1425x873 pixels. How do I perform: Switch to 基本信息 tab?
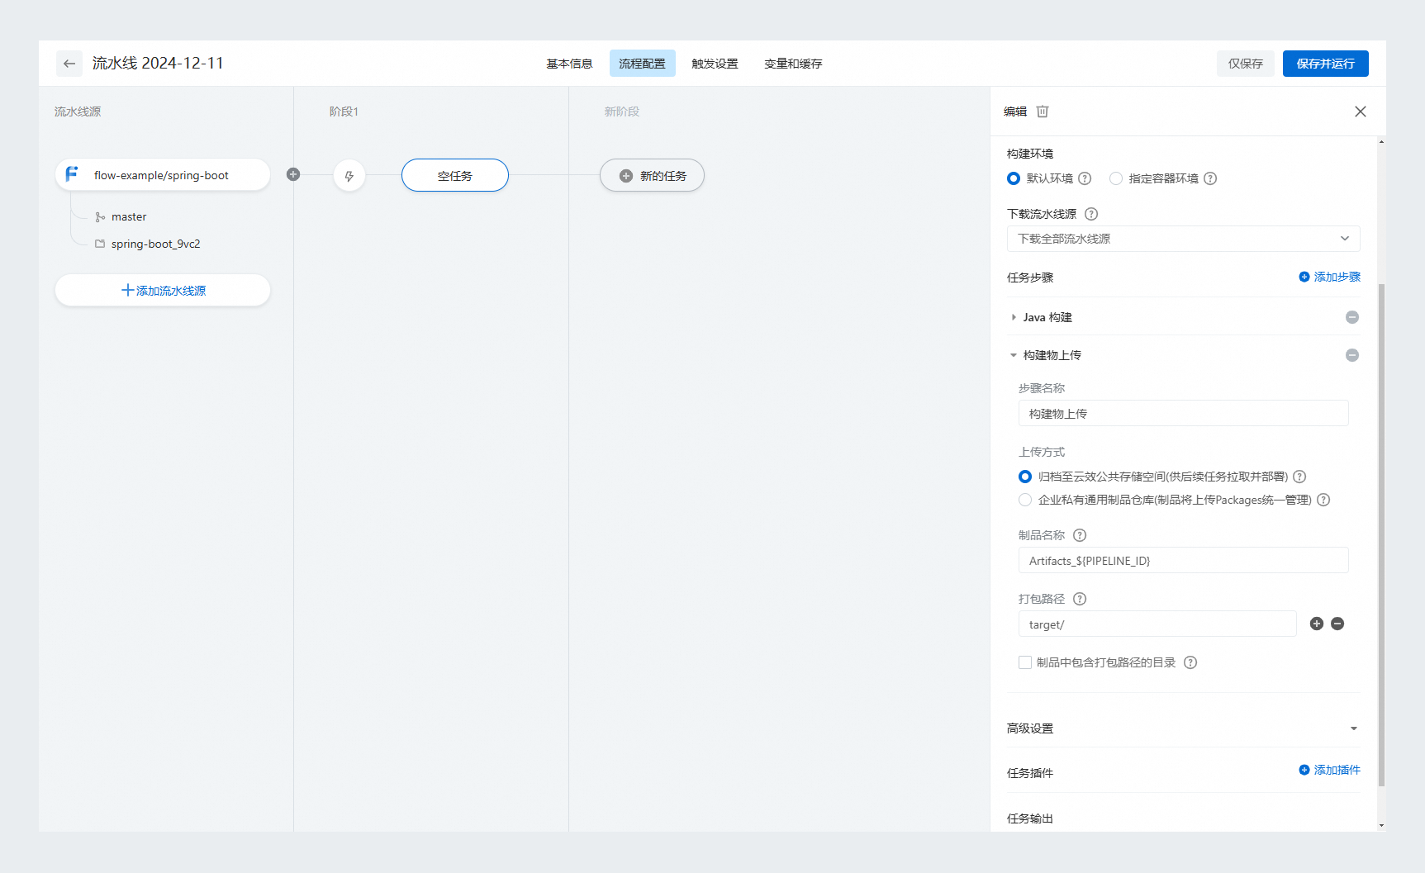pyautogui.click(x=569, y=64)
